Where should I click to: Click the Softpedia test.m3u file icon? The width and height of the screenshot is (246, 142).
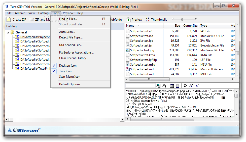(128, 65)
